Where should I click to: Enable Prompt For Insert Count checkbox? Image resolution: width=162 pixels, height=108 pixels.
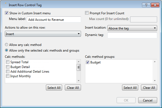[x=87, y=13]
